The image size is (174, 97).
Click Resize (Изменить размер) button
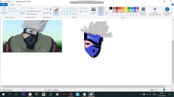click(34, 11)
